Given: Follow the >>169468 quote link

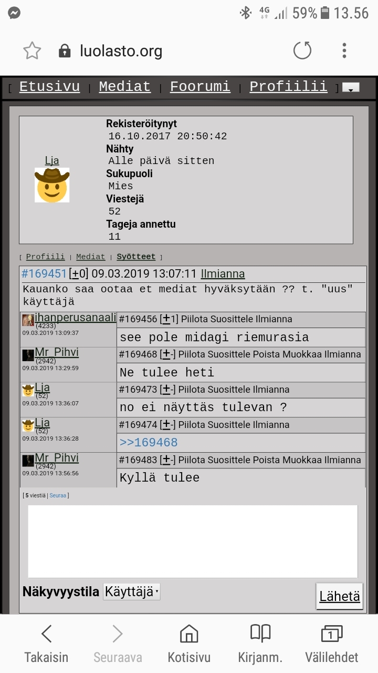Looking at the screenshot, I should point(149,442).
